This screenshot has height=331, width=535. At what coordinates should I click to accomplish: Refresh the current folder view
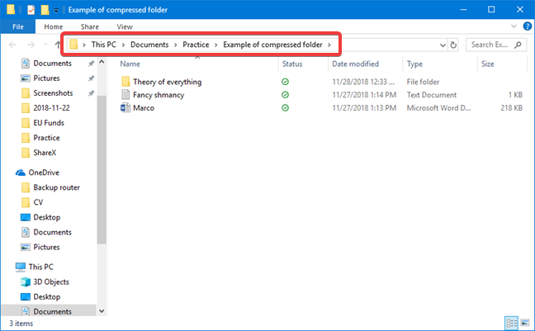coord(453,45)
